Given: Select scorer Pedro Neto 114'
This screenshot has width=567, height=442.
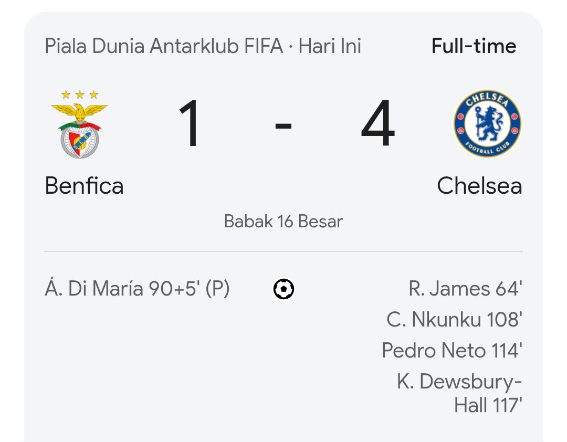Looking at the screenshot, I should point(452,351).
